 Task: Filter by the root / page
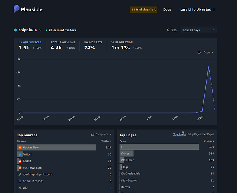(122, 147)
